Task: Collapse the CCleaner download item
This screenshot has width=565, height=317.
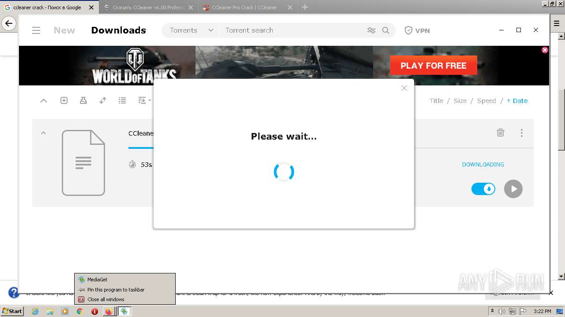Action: tap(43, 133)
